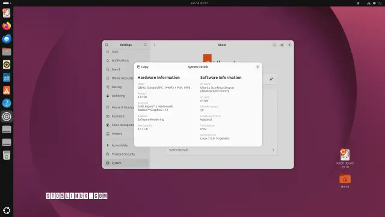The width and height of the screenshot is (385, 217).
Task: Open the Files manager in dock
Action: coord(7,52)
